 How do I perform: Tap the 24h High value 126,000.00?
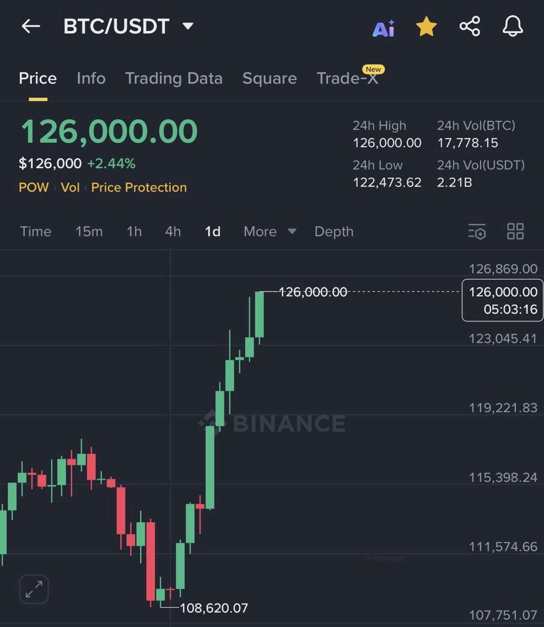point(387,143)
